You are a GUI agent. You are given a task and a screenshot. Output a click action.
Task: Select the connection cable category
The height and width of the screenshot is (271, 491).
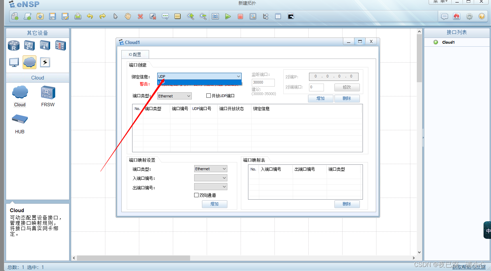point(45,62)
